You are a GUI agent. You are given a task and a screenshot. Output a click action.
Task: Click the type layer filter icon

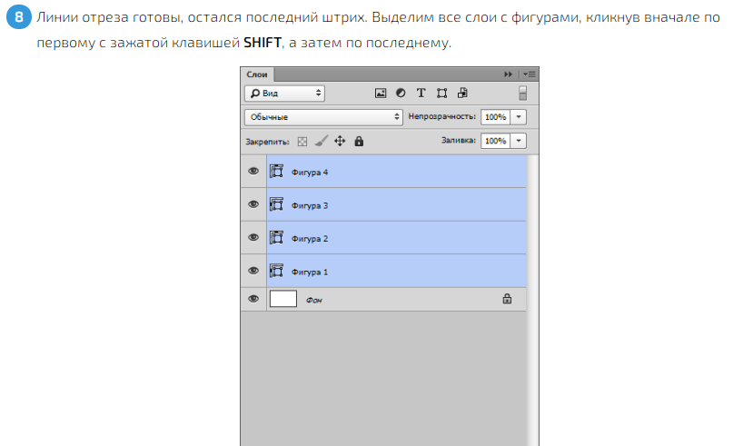tap(421, 93)
